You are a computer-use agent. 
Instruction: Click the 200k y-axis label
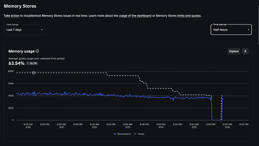[x=11, y=108]
